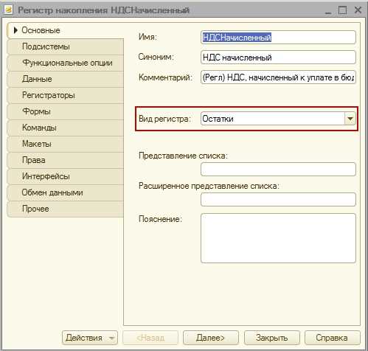Click the Имя field with НДСНачисленный
The height and width of the screenshot is (351, 368).
coord(278,38)
